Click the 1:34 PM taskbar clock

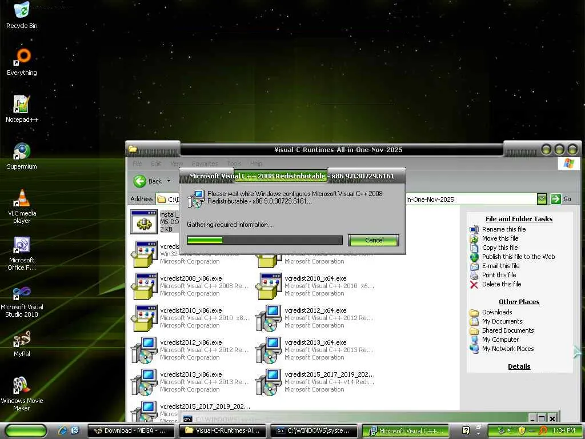pos(564,430)
